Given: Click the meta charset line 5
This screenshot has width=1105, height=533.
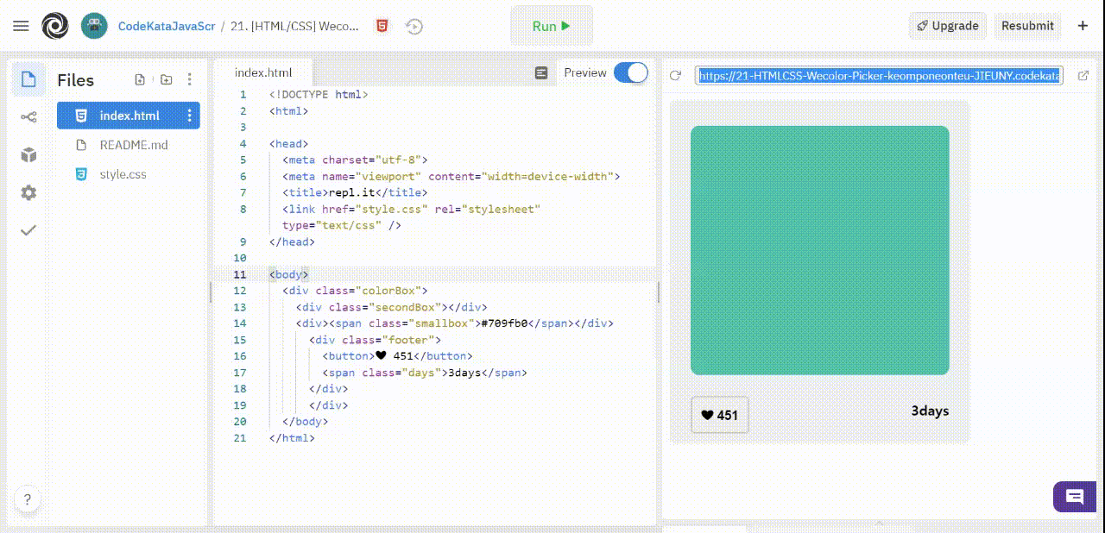Looking at the screenshot, I should pos(355,160).
